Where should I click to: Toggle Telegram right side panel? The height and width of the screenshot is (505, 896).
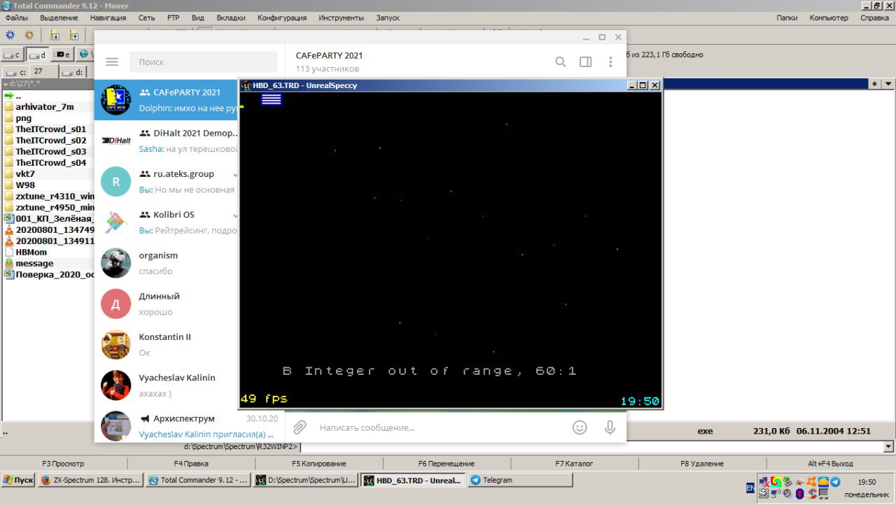tap(585, 62)
